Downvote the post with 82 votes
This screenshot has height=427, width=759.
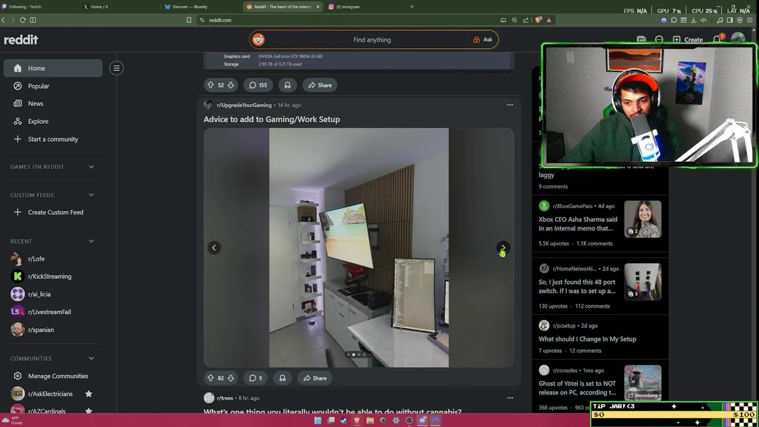click(x=231, y=378)
